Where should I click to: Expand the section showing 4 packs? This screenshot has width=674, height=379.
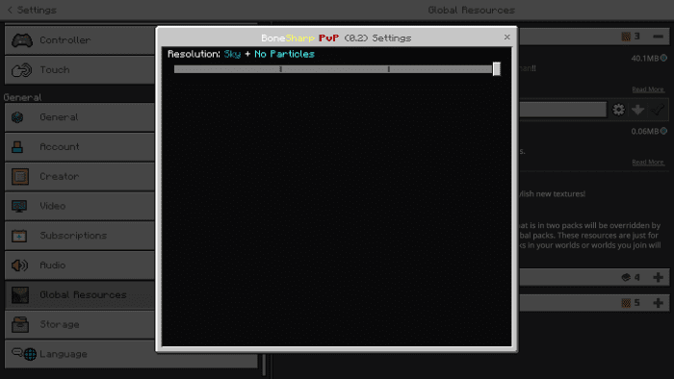pyautogui.click(x=658, y=277)
